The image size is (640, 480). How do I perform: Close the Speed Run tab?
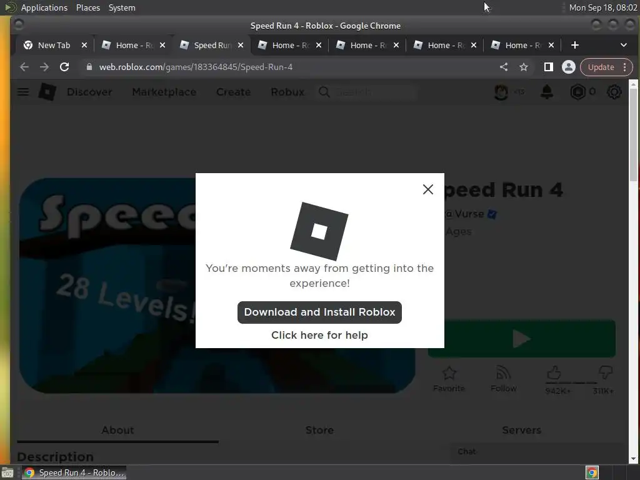coord(241,45)
